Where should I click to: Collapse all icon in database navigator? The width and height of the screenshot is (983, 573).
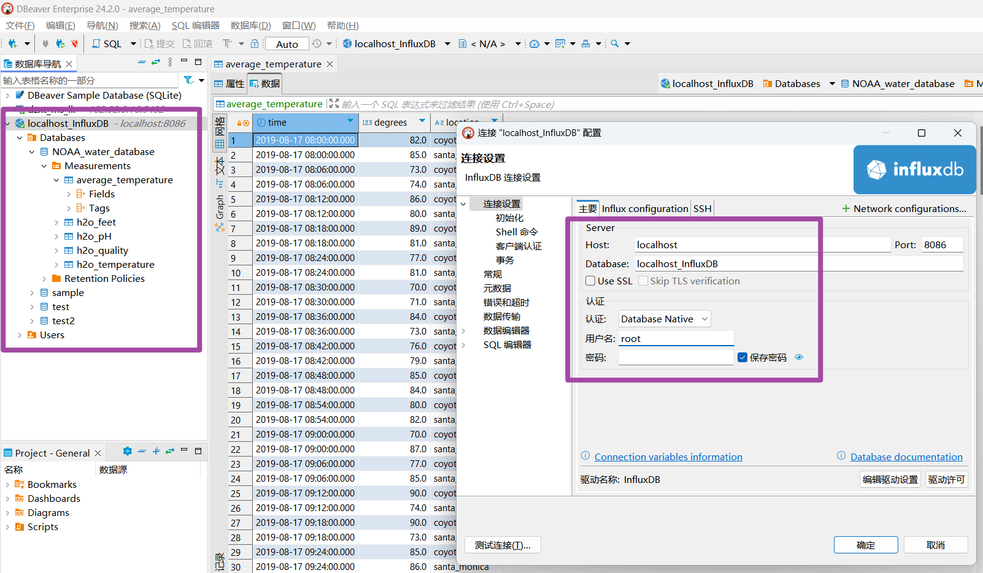(142, 63)
